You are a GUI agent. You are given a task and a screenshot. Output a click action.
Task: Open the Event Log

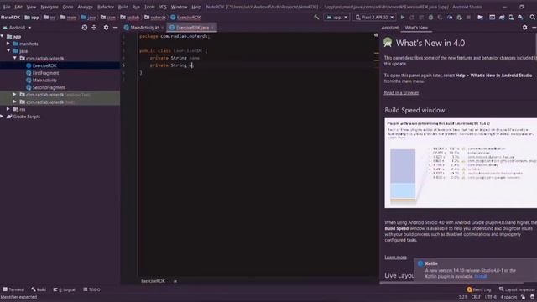(x=479, y=289)
